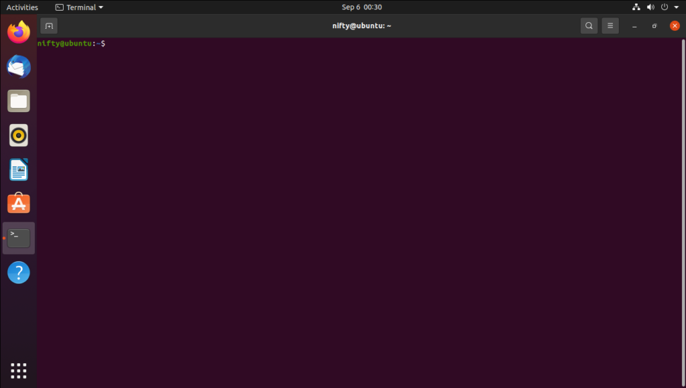Open the Files manager in the dock
Viewport: 686px width, 388px height.
point(19,101)
